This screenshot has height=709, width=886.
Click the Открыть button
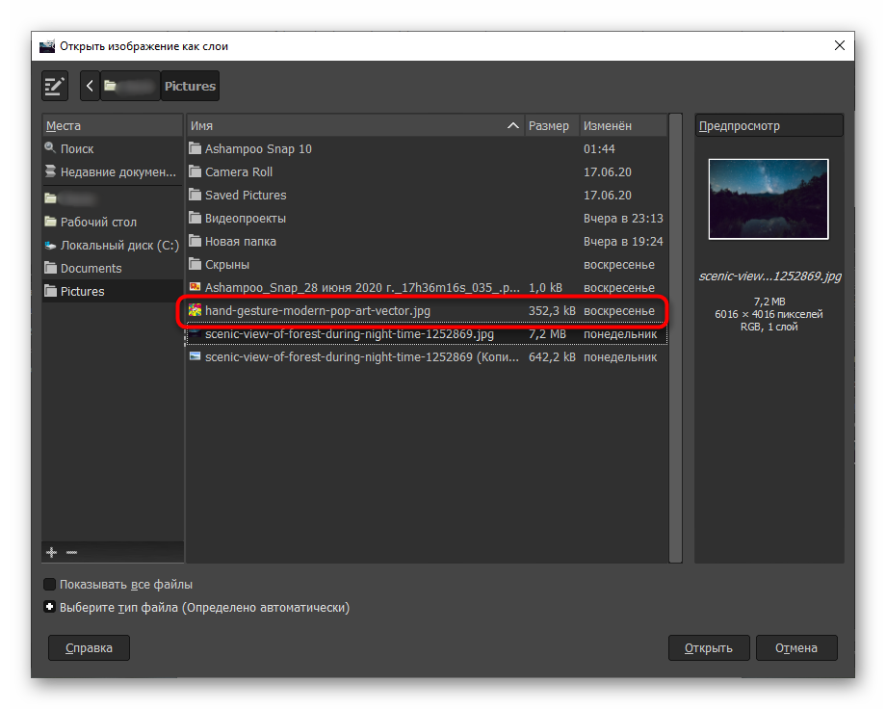point(709,648)
